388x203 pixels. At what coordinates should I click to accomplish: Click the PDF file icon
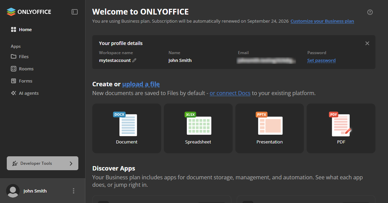[x=340, y=124]
